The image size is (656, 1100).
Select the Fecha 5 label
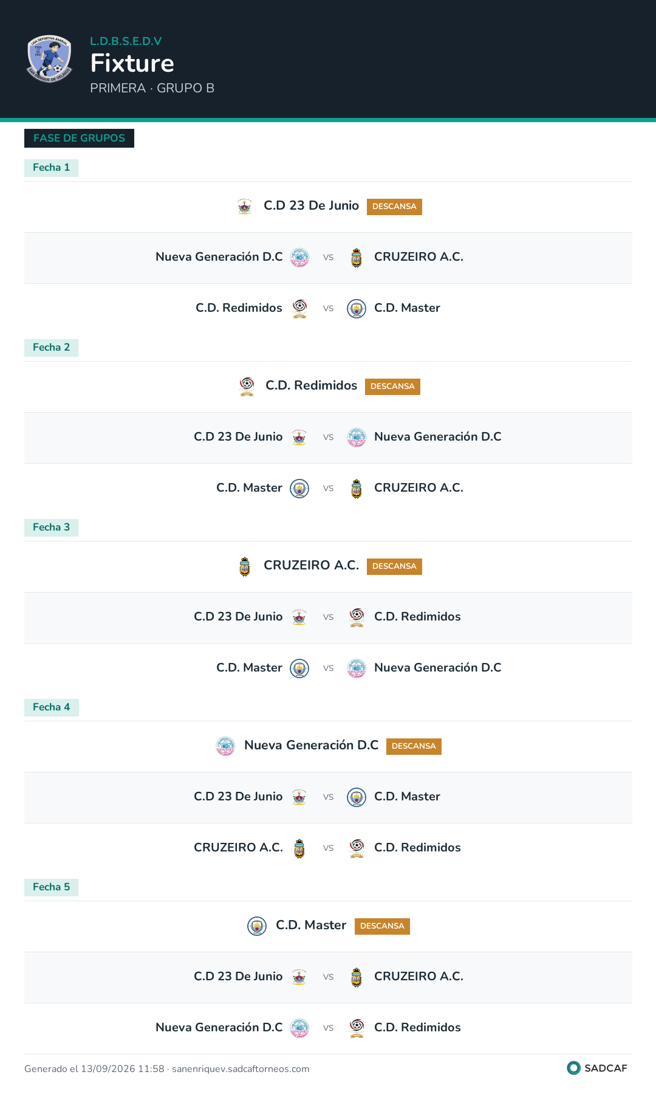point(51,887)
